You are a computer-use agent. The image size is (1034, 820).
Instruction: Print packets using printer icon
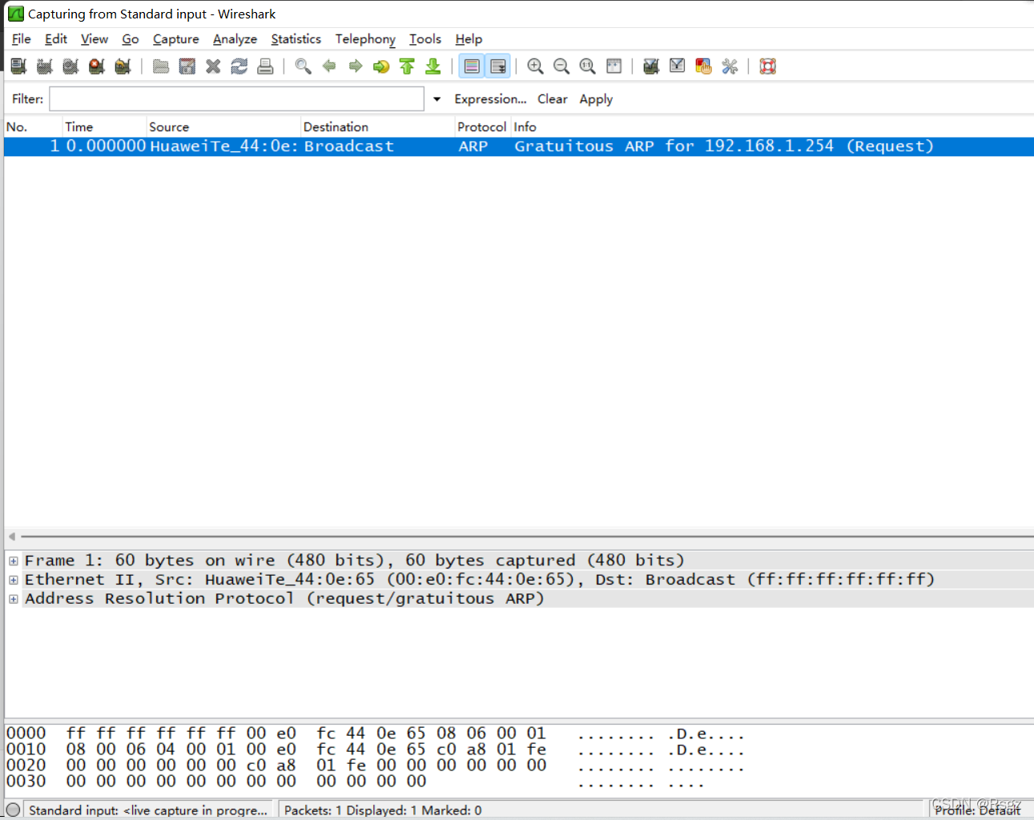(x=265, y=66)
